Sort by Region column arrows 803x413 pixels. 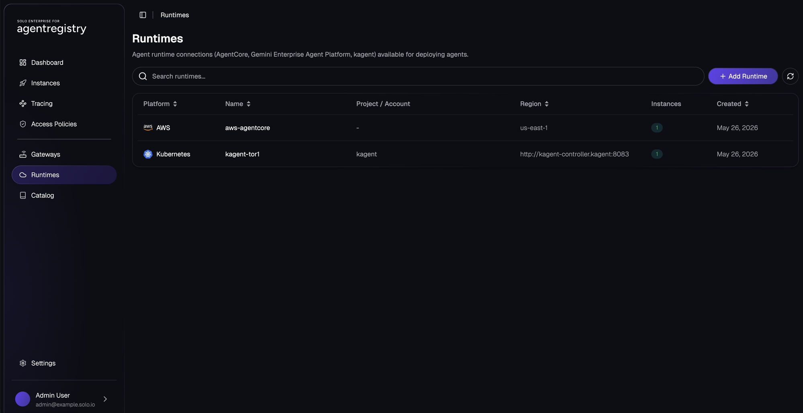pyautogui.click(x=547, y=104)
